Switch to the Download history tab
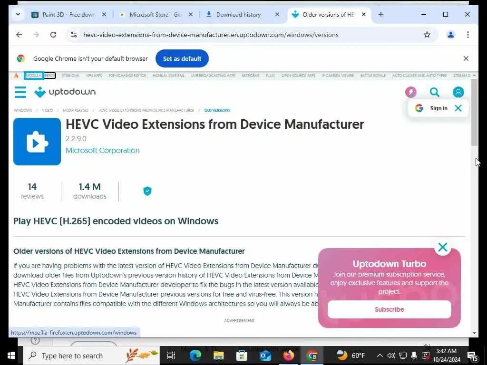487x365 pixels. coord(238,15)
